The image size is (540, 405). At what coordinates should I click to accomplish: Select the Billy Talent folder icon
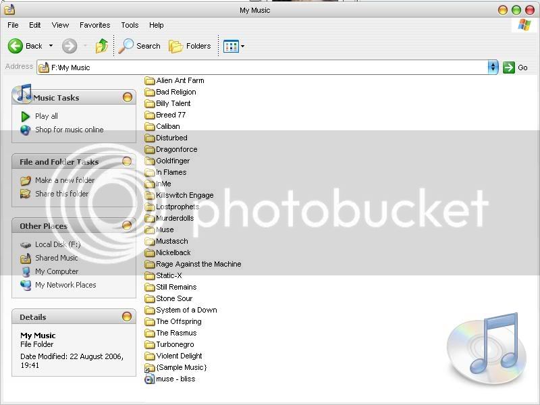click(x=149, y=104)
